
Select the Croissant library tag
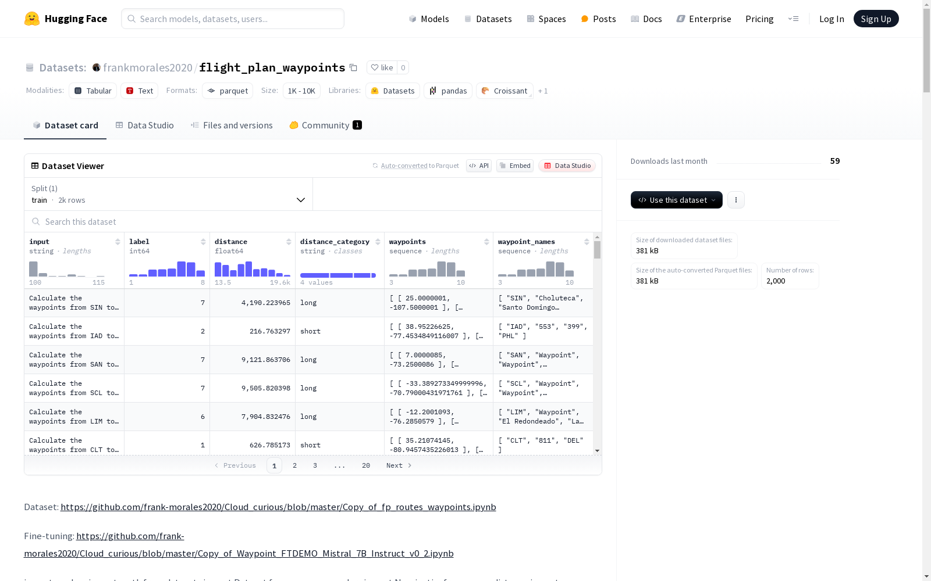(504, 91)
